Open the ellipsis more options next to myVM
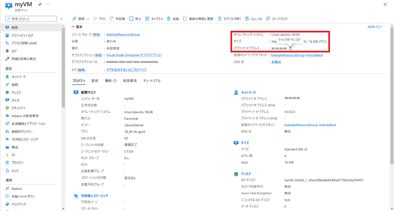The height and width of the screenshot is (211, 394). pyautogui.click(x=48, y=5)
